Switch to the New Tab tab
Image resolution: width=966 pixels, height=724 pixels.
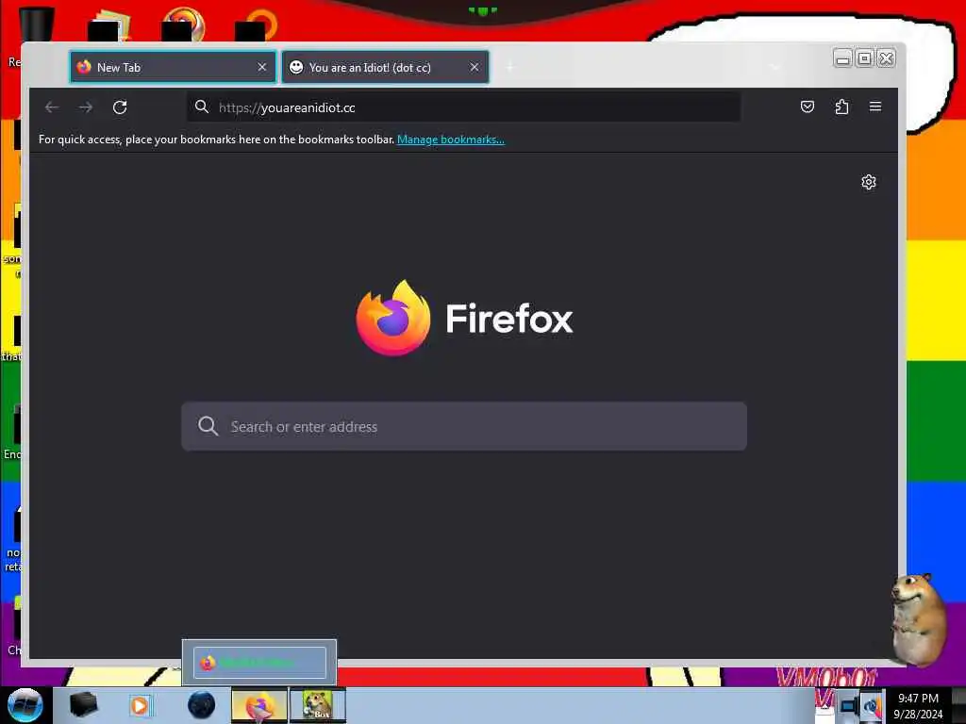174,67
